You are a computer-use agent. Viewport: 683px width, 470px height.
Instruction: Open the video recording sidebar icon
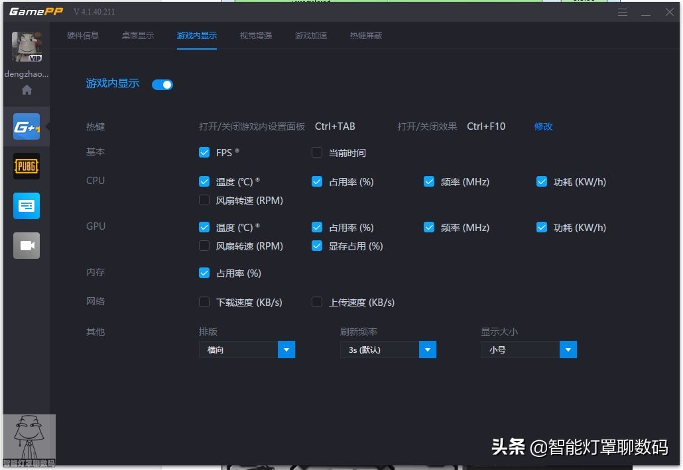click(x=27, y=245)
